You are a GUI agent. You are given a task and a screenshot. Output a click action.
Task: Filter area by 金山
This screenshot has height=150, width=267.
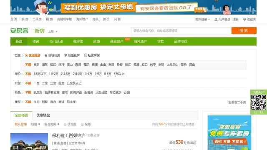click(x=103, y=65)
